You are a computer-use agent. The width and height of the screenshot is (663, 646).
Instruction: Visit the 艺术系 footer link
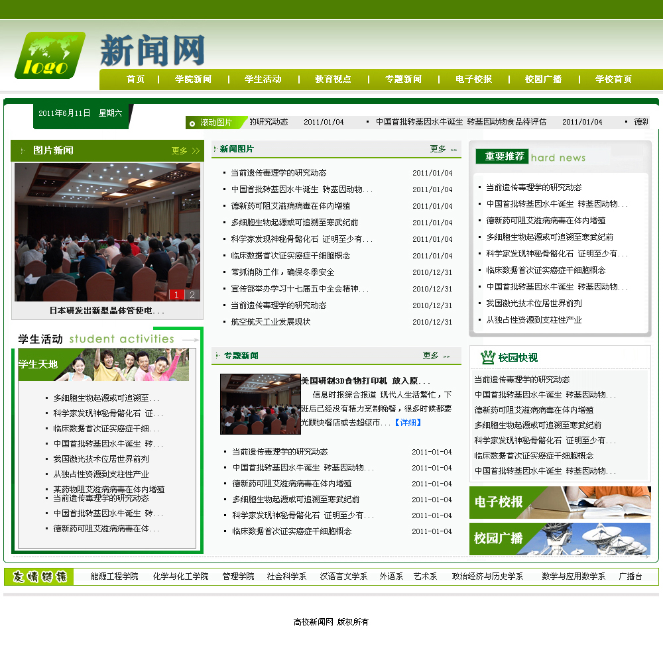[x=425, y=576]
